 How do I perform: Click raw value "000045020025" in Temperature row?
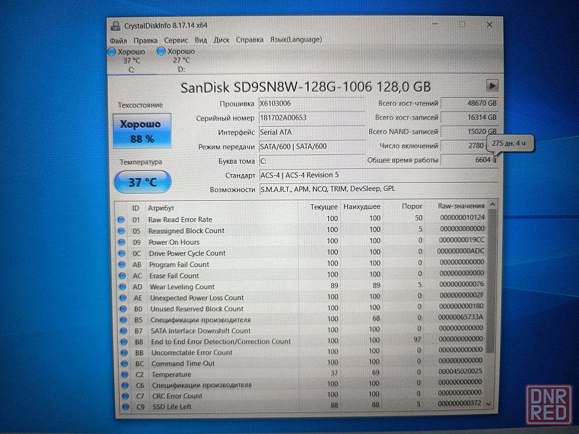click(460, 372)
